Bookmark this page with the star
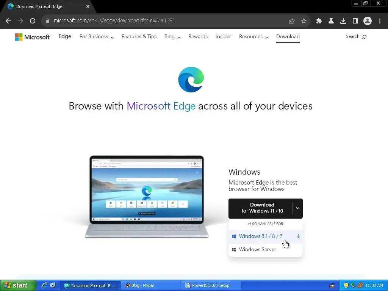The height and width of the screenshot is (291, 388). (x=304, y=21)
